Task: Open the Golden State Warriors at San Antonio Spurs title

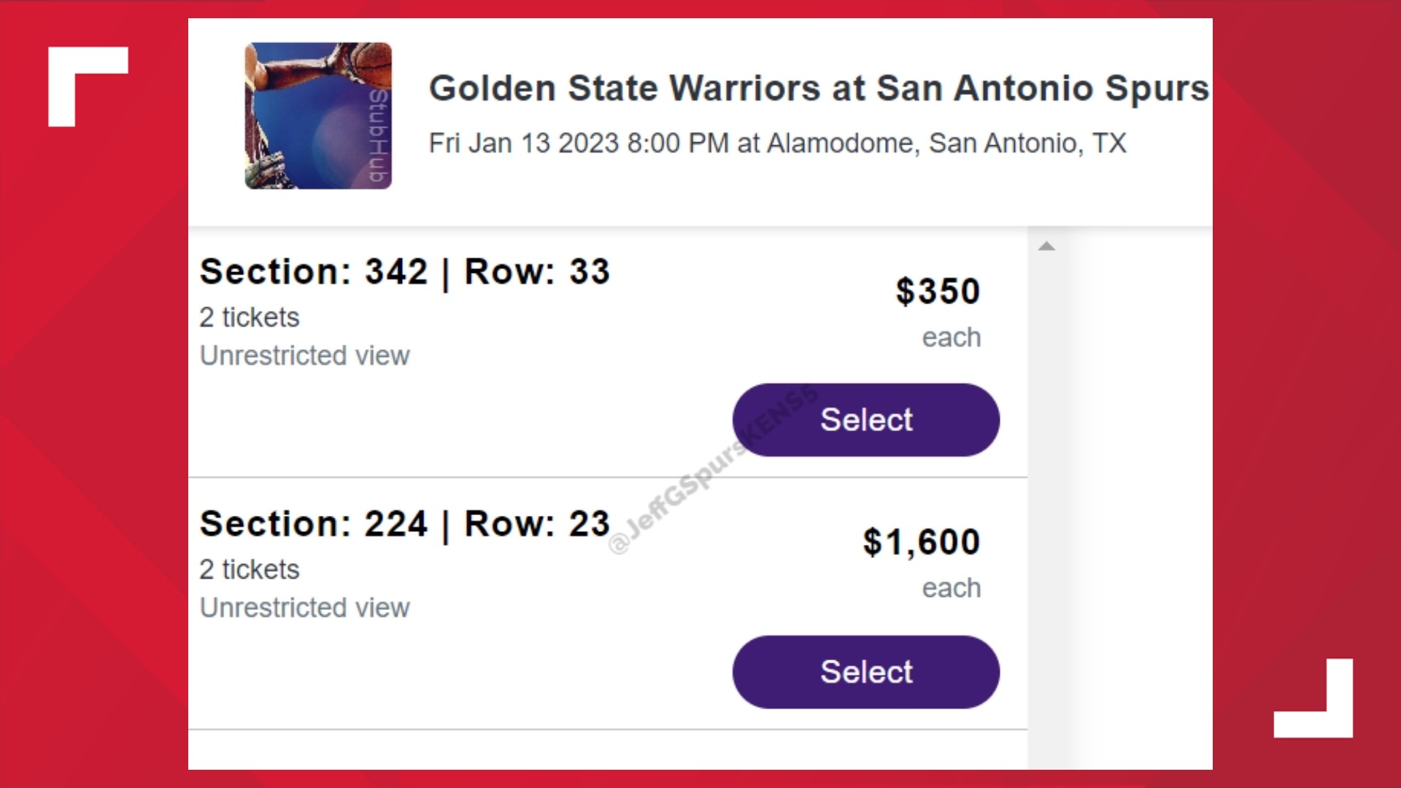Action: [x=817, y=88]
